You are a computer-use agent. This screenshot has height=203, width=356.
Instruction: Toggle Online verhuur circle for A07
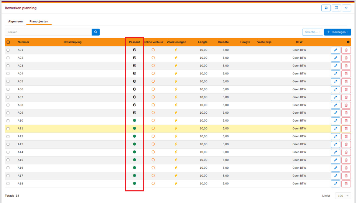pyautogui.click(x=153, y=97)
